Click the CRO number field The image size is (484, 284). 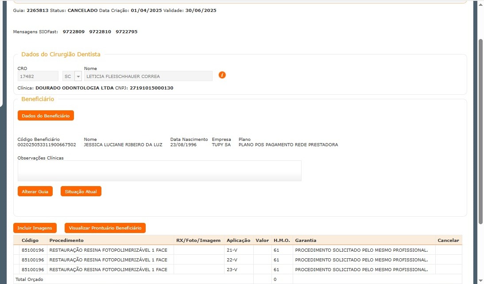tap(38, 76)
